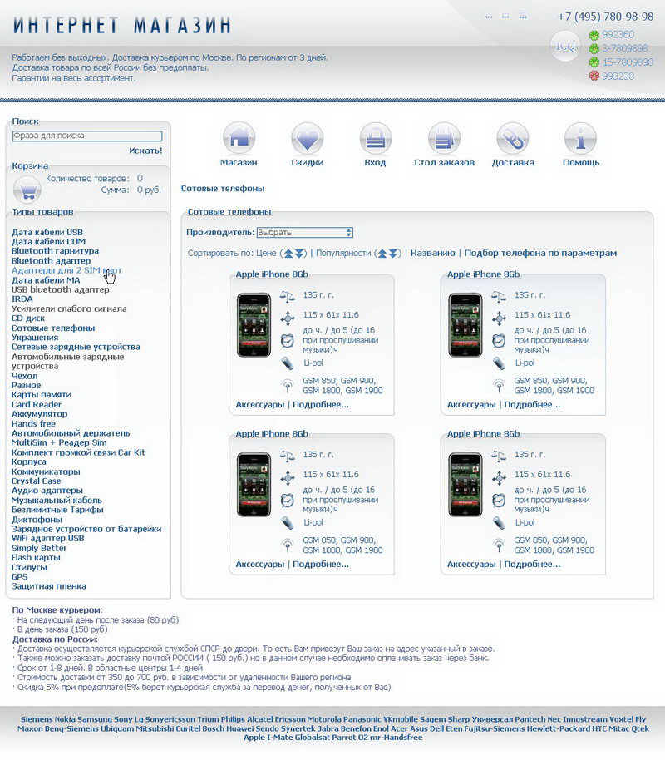Open Чехол category
Viewport: 665px width, 760px height.
[x=24, y=376]
